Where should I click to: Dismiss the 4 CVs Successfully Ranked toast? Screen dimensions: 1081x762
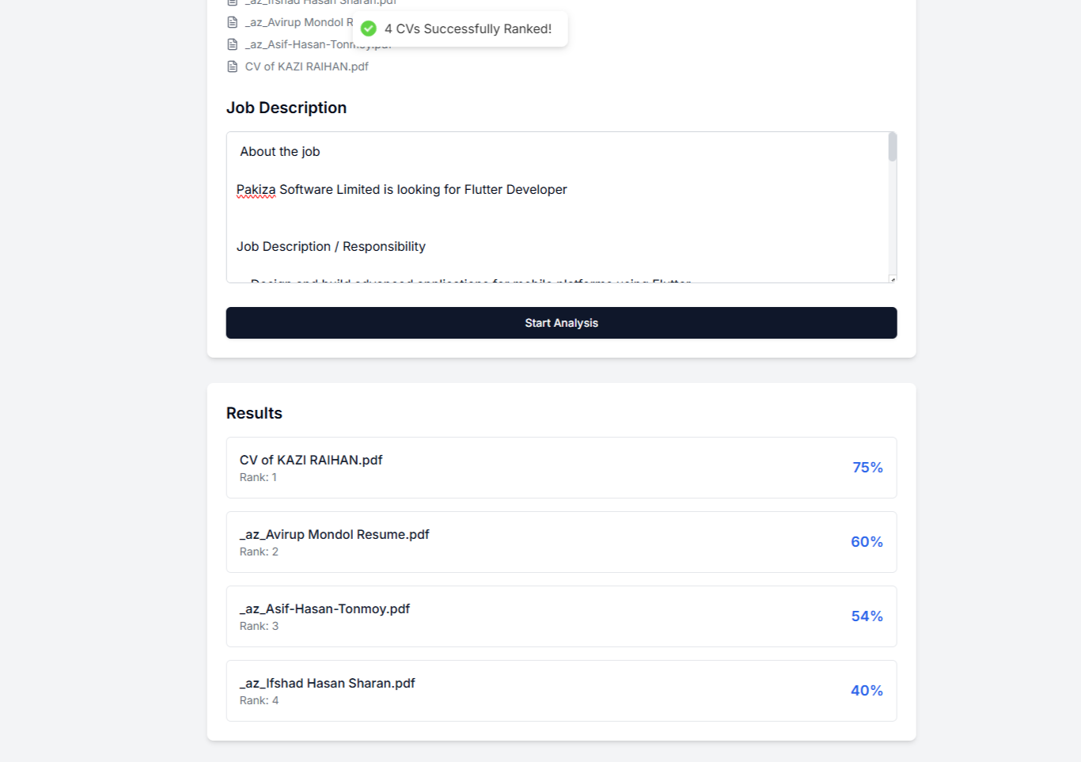459,28
